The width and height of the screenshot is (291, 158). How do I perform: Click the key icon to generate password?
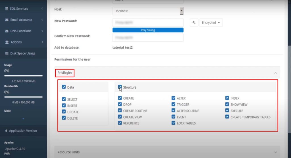[194, 23]
